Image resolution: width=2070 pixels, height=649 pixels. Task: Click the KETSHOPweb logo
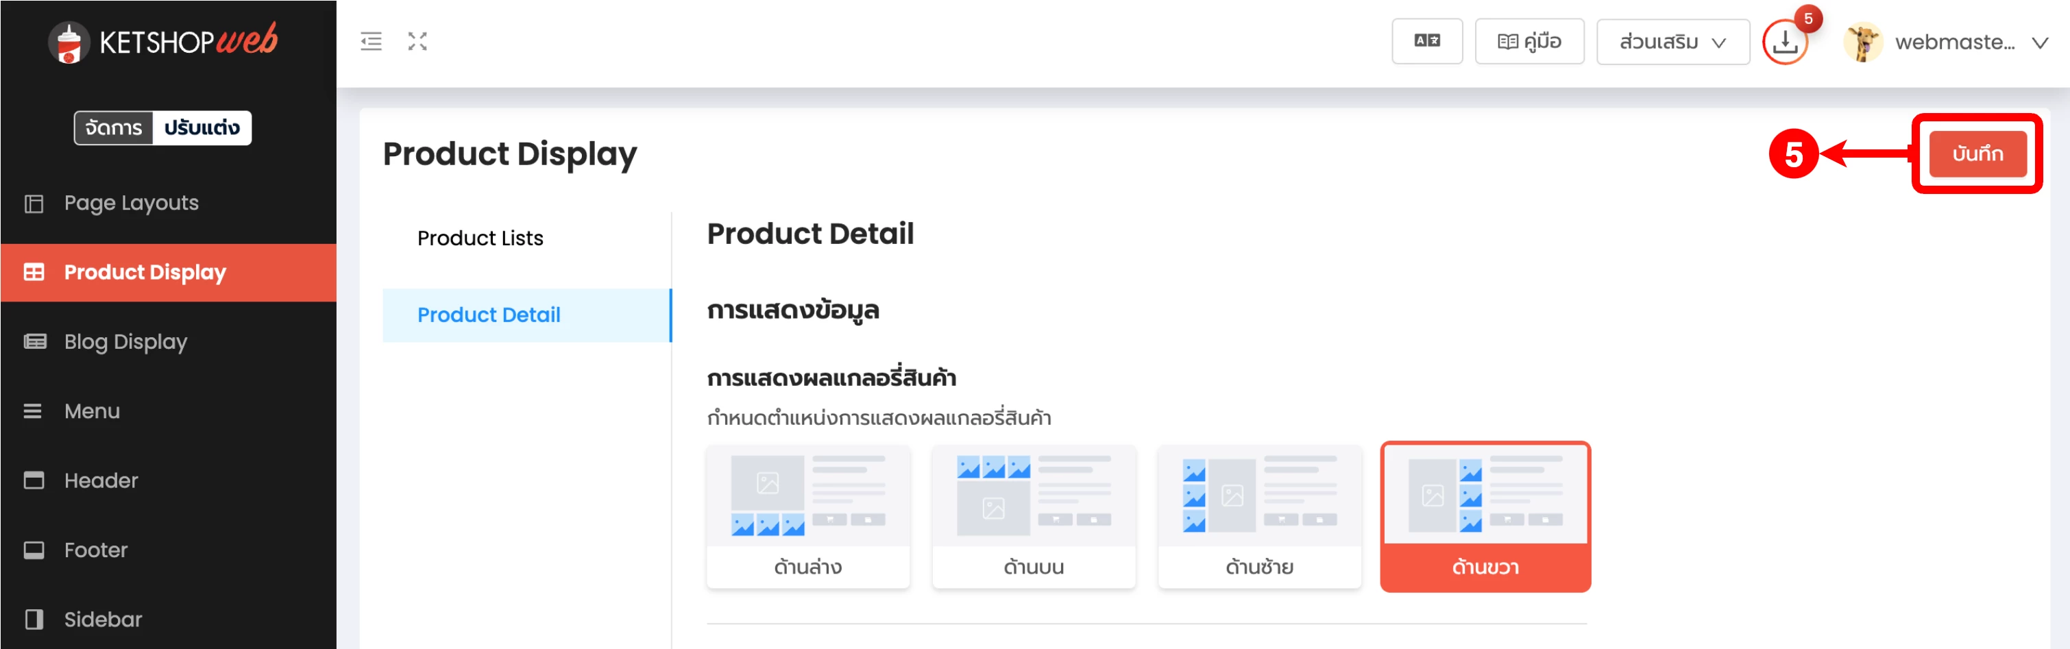point(164,41)
